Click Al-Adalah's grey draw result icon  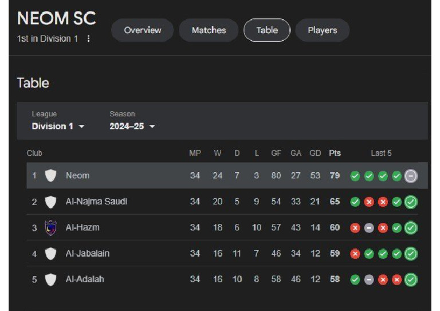369,279
